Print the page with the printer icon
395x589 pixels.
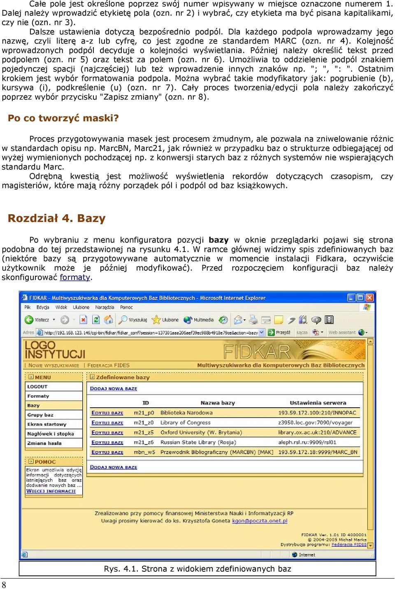[x=253, y=320]
